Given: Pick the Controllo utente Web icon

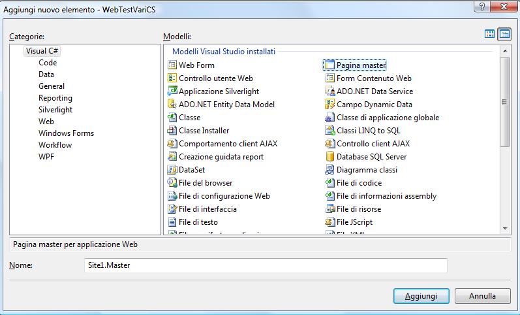Looking at the screenshot, I should [172, 78].
